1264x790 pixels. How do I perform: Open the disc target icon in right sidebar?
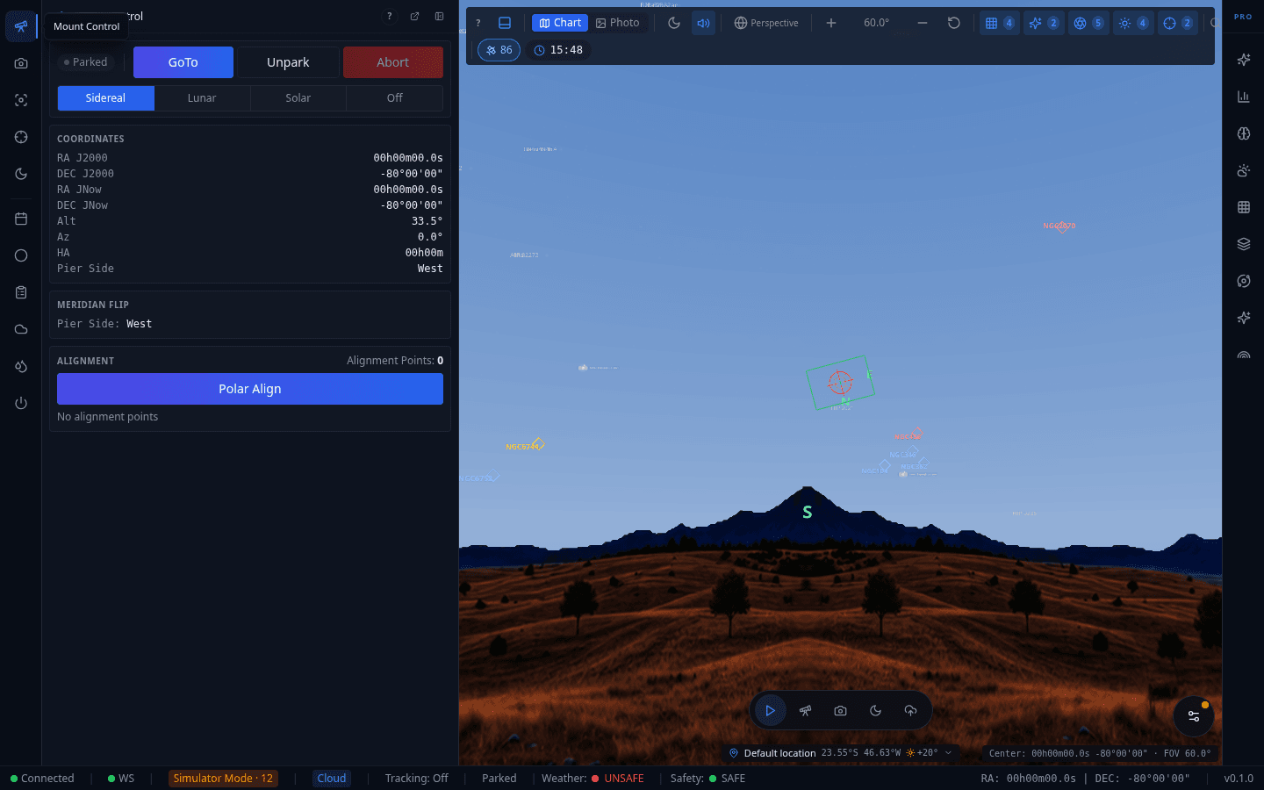(x=1244, y=281)
